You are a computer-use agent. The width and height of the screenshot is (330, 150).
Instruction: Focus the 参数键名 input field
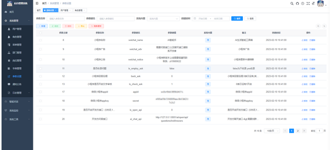point(116,19)
